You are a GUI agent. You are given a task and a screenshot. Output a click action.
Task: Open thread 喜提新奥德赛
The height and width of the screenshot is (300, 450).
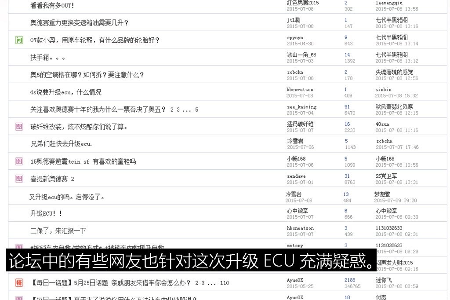pos(49,179)
